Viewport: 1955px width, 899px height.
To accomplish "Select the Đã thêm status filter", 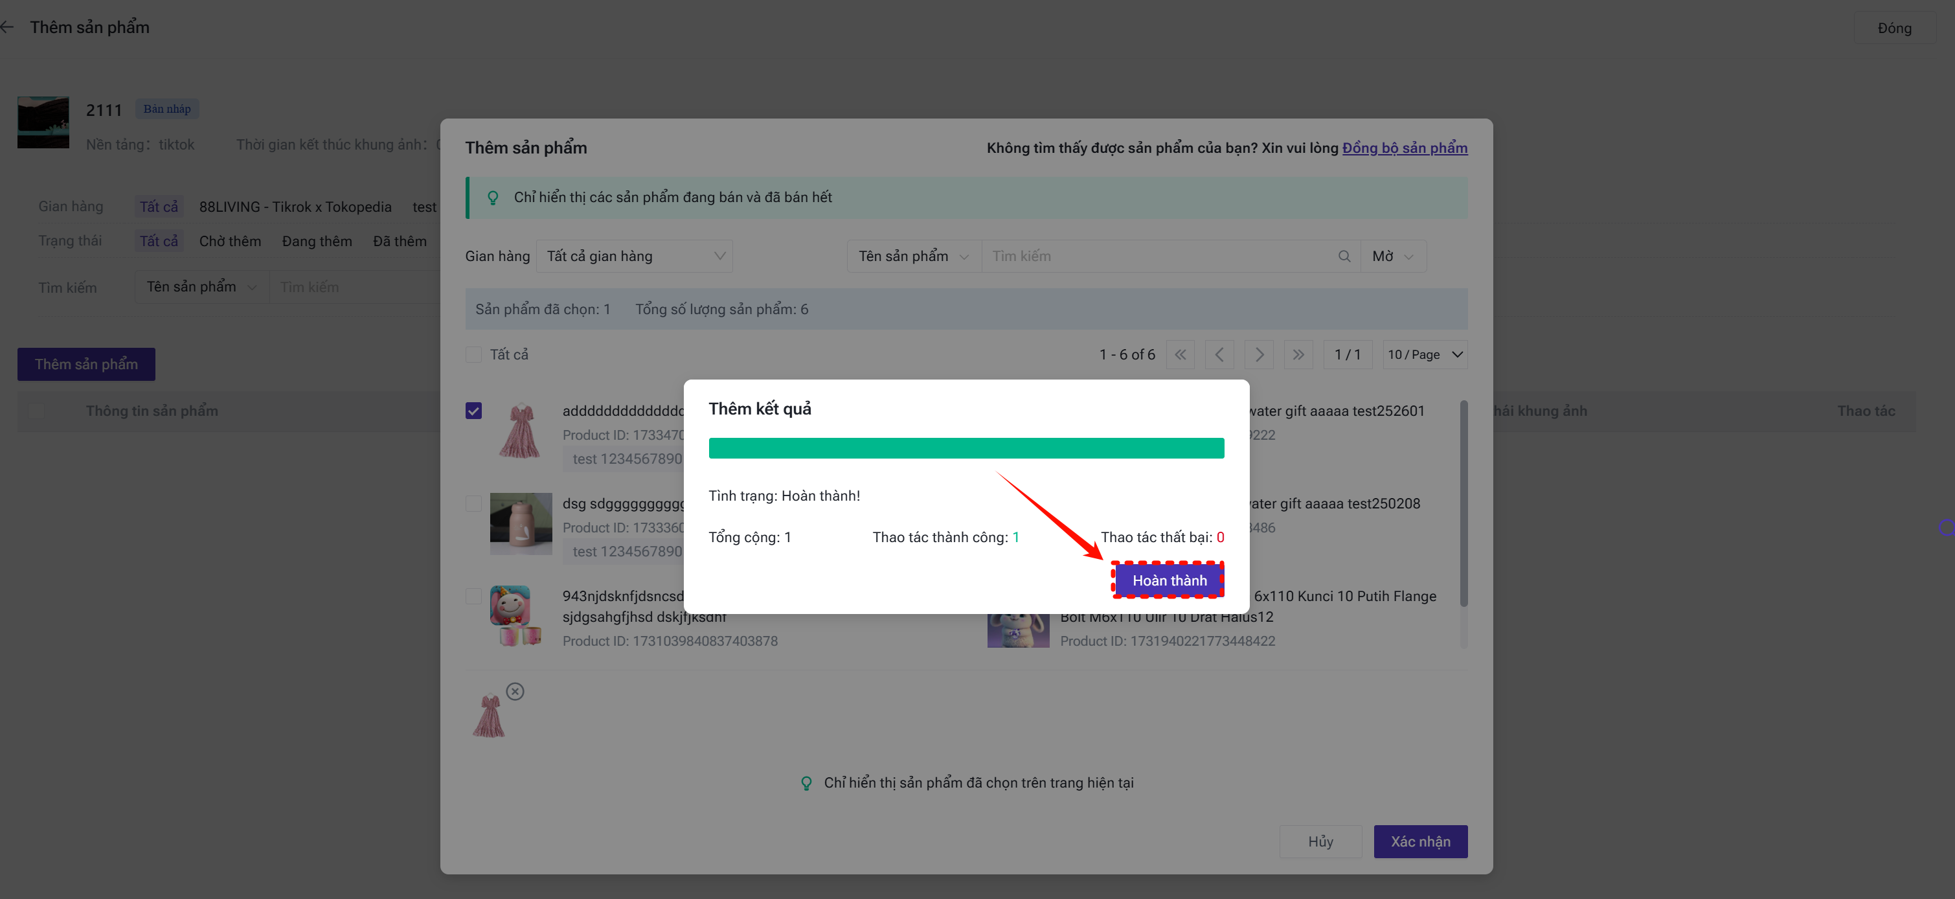I will (399, 242).
